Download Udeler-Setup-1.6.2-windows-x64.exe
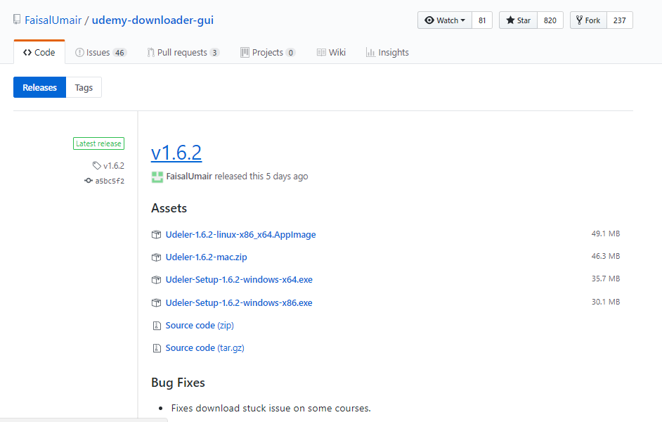The image size is (662, 422). (x=239, y=280)
